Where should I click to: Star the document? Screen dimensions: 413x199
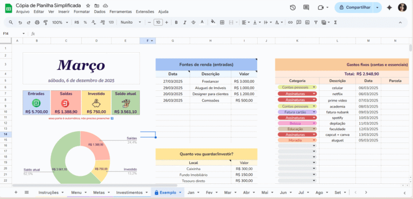[88, 5]
